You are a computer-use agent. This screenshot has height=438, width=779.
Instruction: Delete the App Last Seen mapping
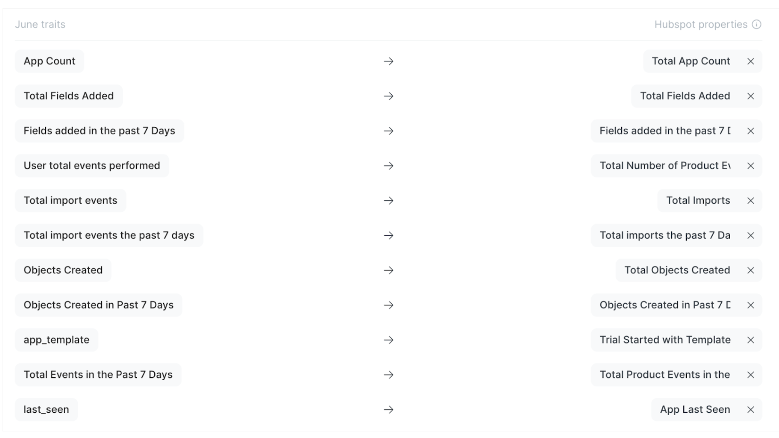coord(751,410)
